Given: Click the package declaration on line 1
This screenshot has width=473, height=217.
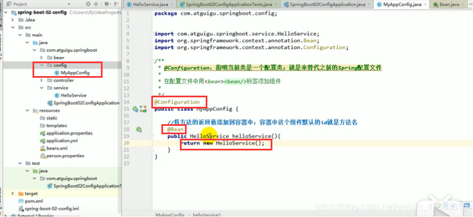Looking at the screenshot, I should pos(216,13).
